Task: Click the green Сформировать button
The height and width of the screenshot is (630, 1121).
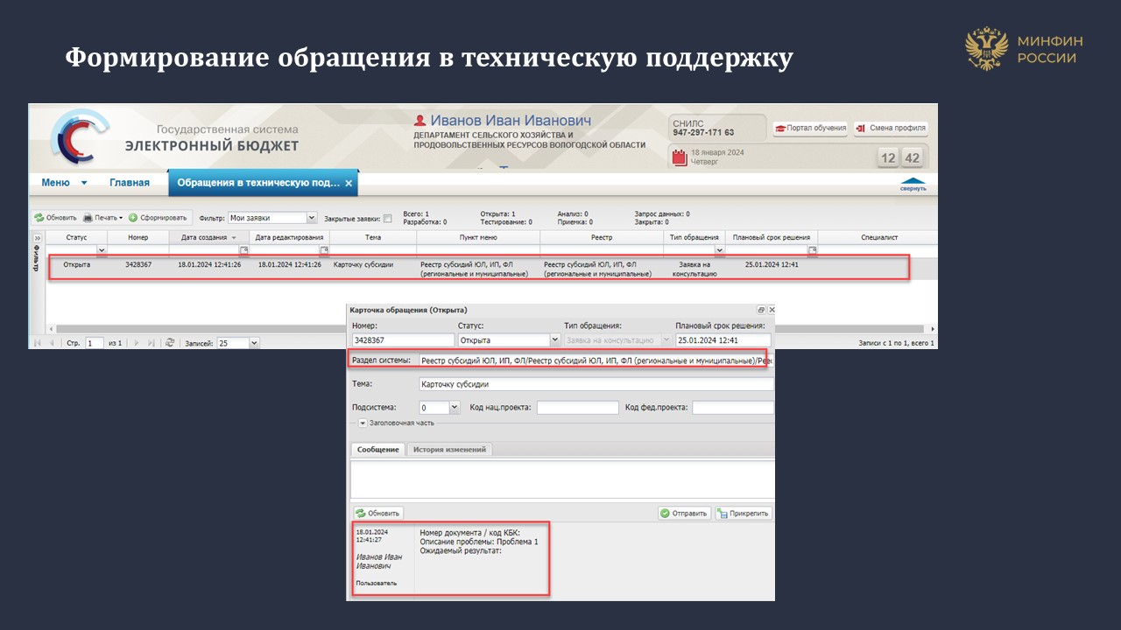Action: coord(159,218)
